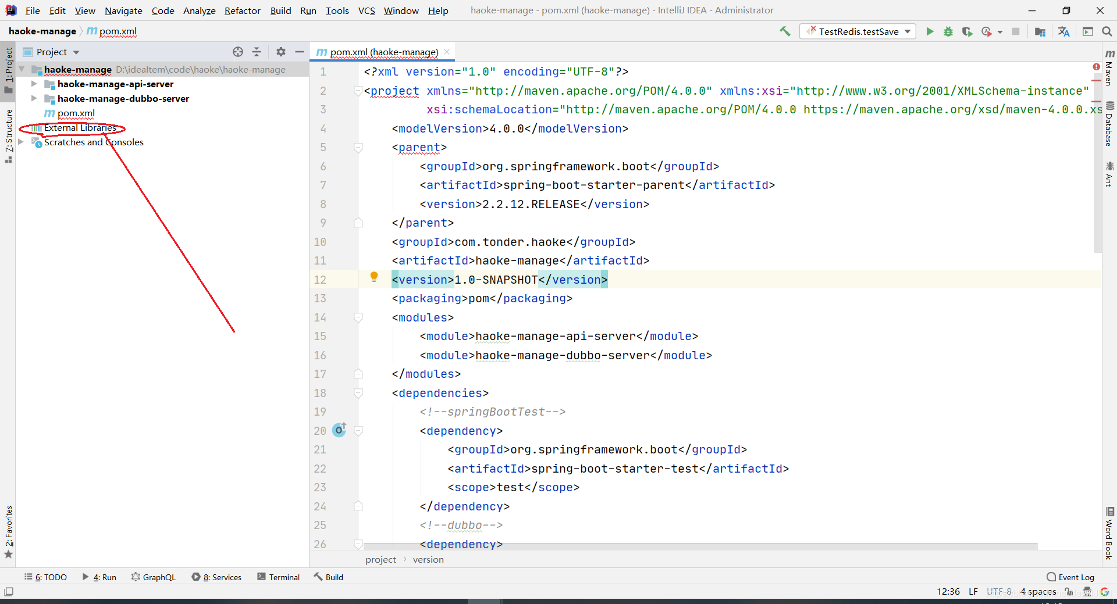Toggle the Ant tool window
Image resolution: width=1117 pixels, height=604 pixels.
click(1109, 174)
